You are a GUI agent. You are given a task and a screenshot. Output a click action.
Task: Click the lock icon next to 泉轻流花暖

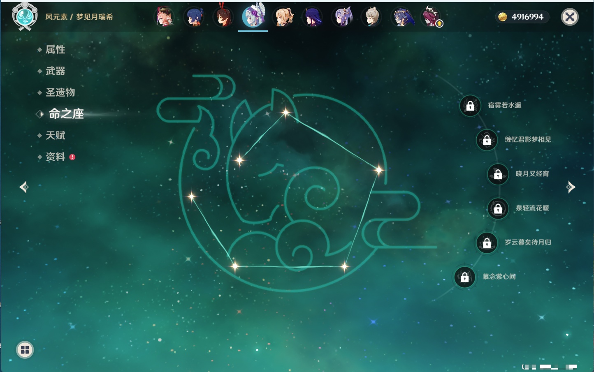[498, 208]
